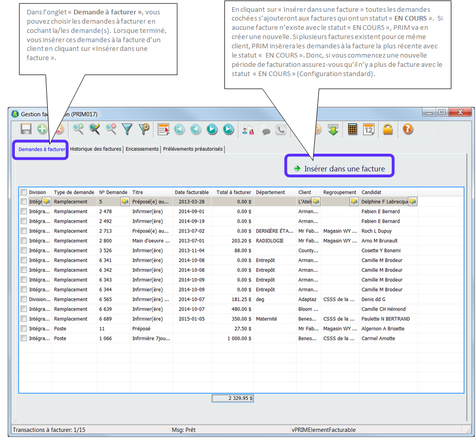Open the calculator icon in toolbar

(x=352, y=129)
